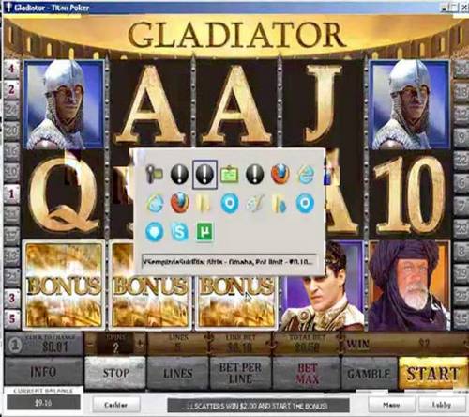Increase spins with the plus button
The height and width of the screenshot is (417, 469).
(x=141, y=345)
